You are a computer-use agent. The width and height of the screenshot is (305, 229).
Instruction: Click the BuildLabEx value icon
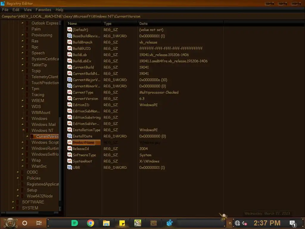click(69, 61)
